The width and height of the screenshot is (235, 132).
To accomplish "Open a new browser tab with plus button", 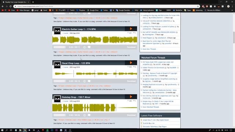I will click(33, 2).
